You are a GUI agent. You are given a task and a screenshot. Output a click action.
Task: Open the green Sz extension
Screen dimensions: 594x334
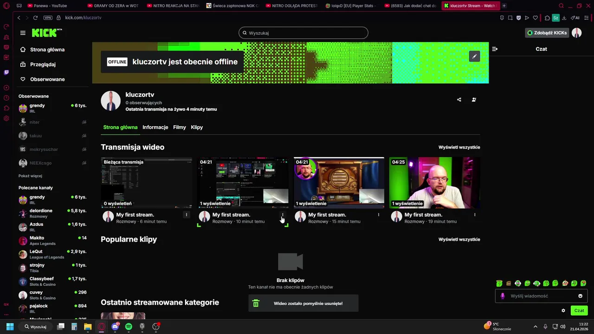555,18
